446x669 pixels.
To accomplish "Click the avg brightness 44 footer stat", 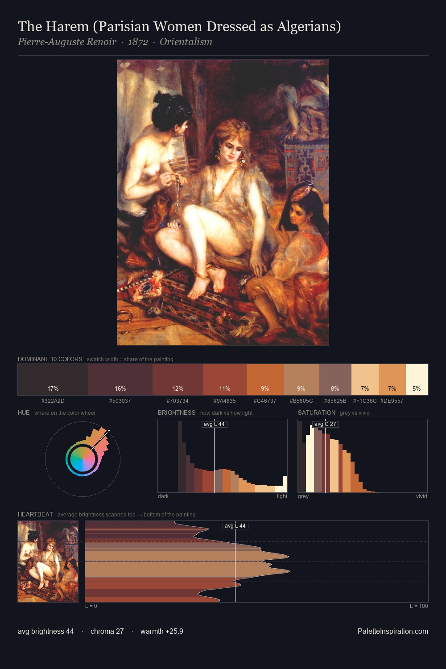I will [46, 632].
